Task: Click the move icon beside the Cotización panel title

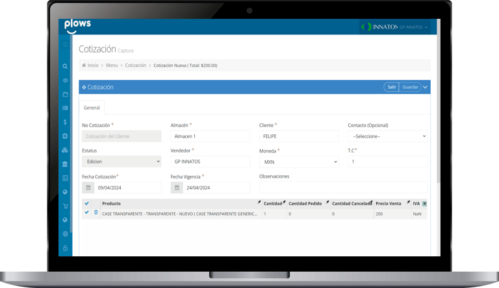Action: [x=84, y=87]
